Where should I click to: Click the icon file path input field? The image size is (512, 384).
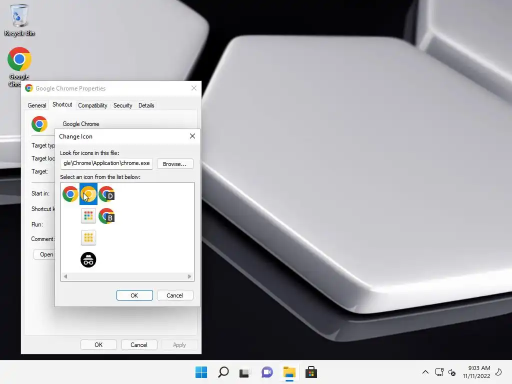106,163
